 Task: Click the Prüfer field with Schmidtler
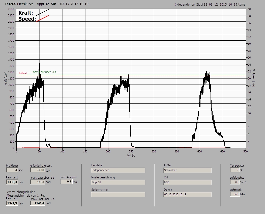188,170
